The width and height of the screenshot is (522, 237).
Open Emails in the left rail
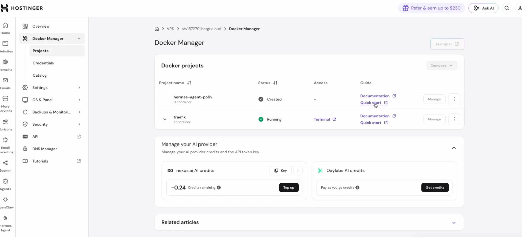(5, 83)
